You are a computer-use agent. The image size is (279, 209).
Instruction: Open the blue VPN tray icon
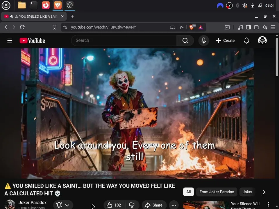point(220,6)
